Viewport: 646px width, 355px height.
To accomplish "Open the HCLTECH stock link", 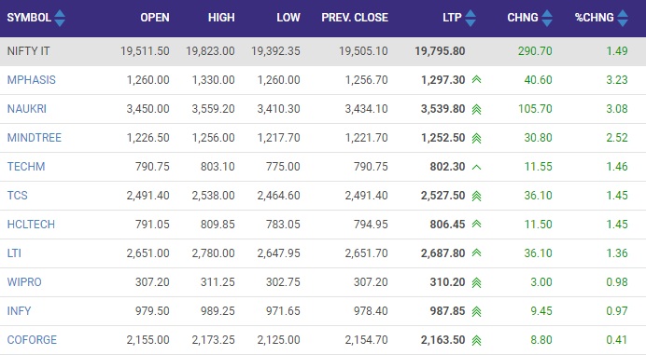I will tap(31, 225).
